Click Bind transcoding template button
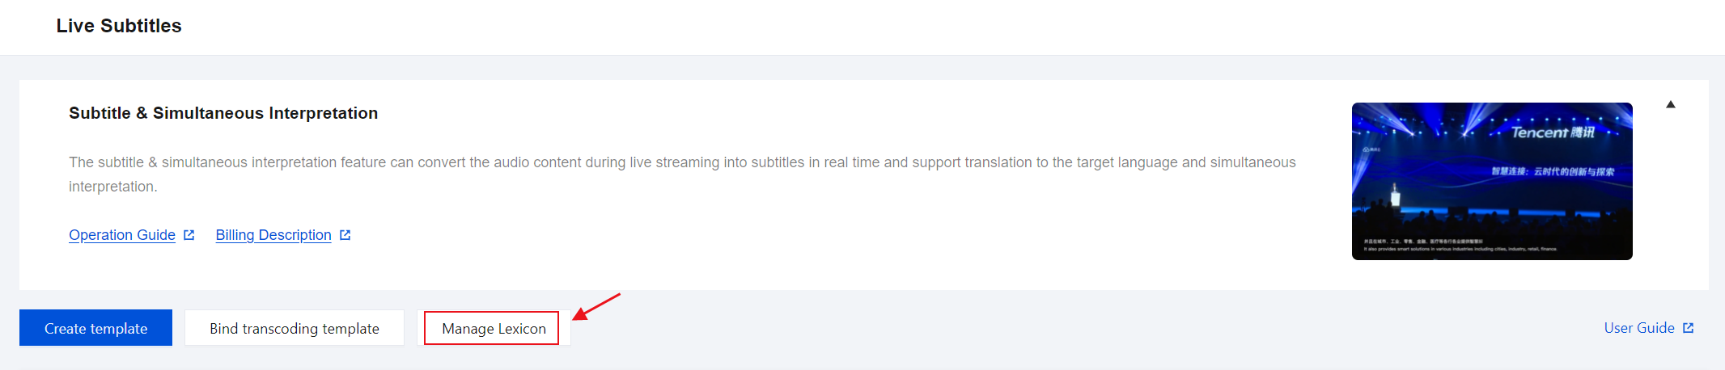Viewport: 1725px width, 370px height. click(x=294, y=328)
